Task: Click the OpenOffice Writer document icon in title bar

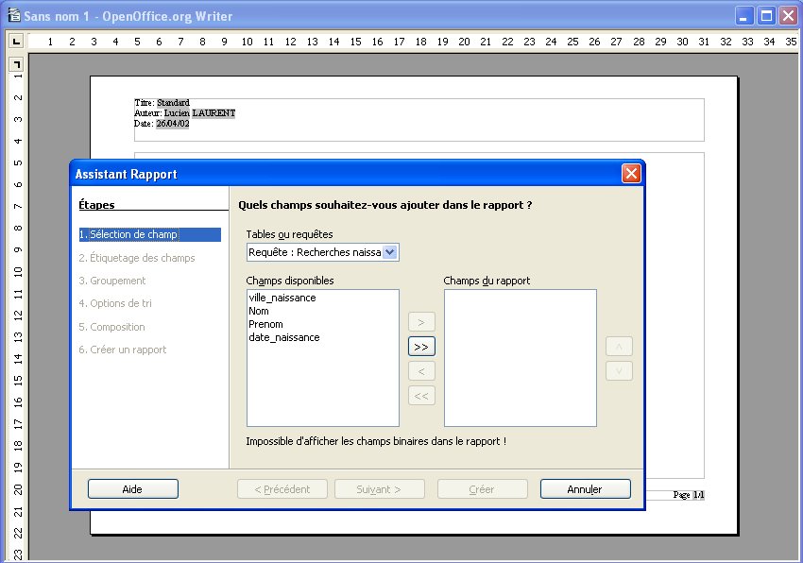Action: click(x=14, y=15)
